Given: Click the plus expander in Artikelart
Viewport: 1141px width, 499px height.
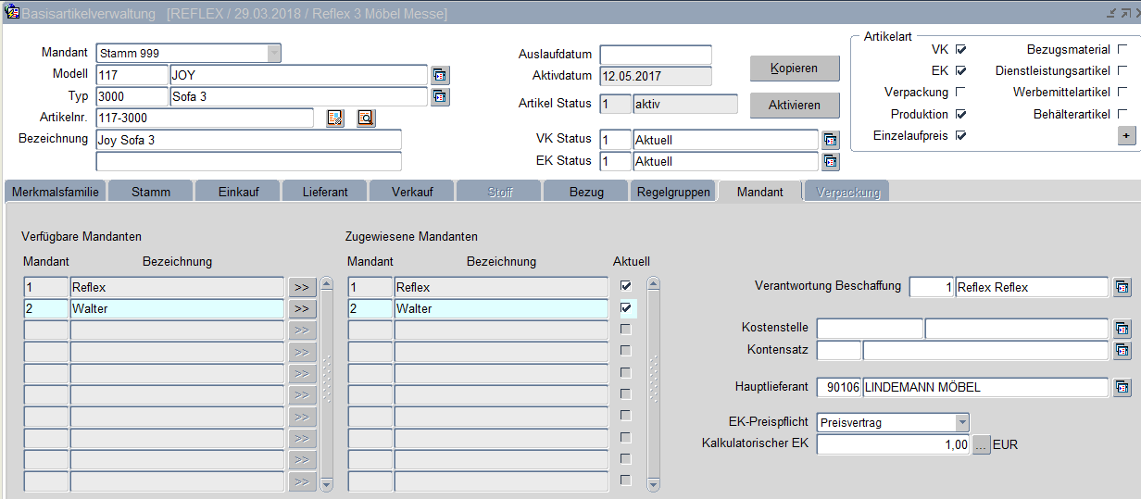Looking at the screenshot, I should coord(1126,135).
